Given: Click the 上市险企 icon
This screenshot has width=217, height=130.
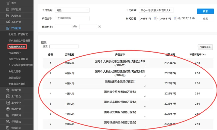Looking at the screenshot, I should (8, 96).
